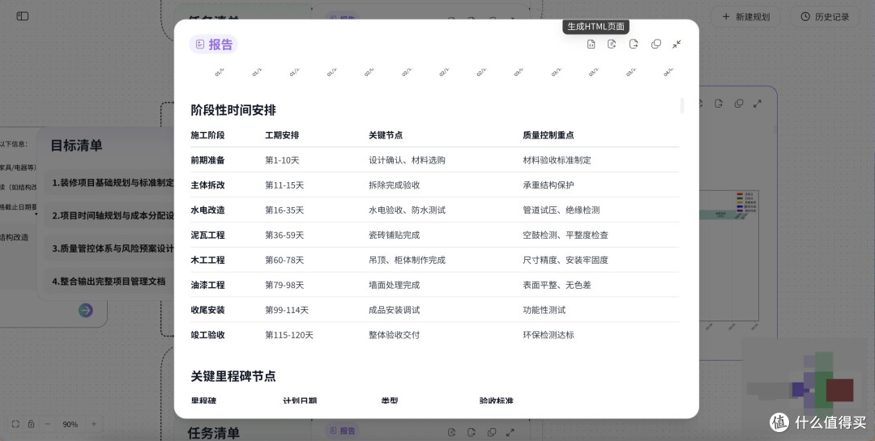Click the 质量控制重点 column header

click(x=548, y=135)
